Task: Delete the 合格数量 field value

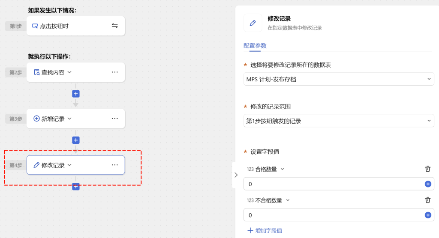Action: coord(427,169)
